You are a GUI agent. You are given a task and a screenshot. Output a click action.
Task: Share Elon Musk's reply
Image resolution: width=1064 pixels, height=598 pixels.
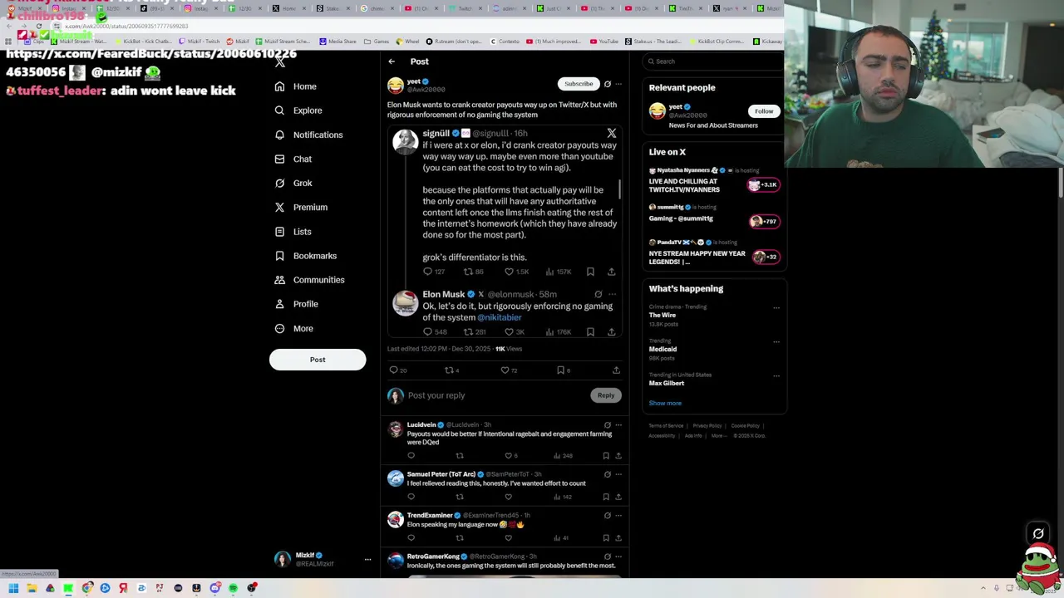point(611,332)
